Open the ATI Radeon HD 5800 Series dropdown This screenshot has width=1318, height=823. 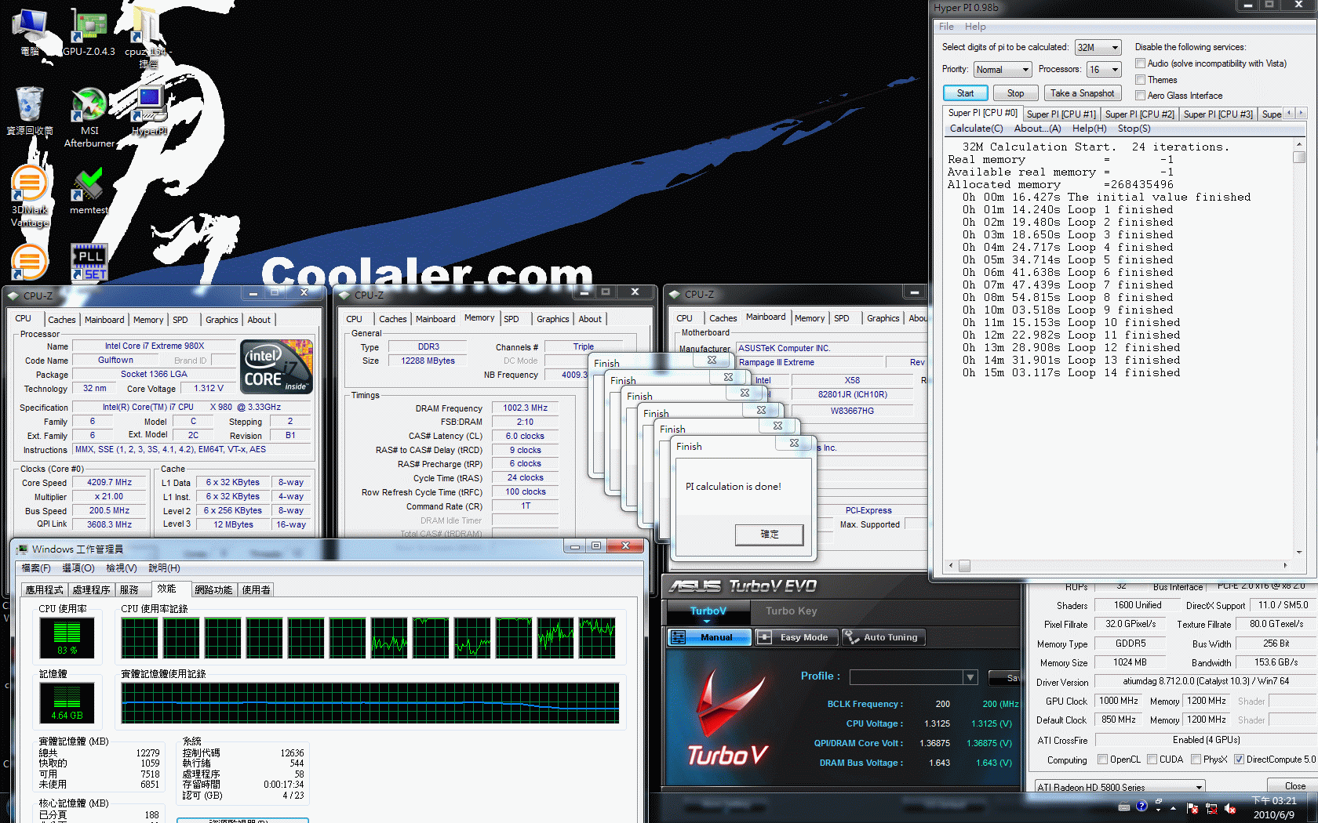click(x=1120, y=787)
